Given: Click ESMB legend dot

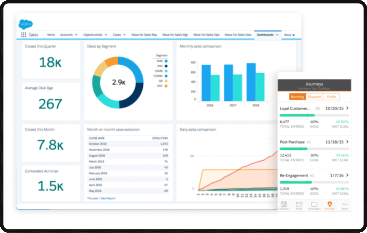Looking at the screenshot, I should [x=166, y=71].
